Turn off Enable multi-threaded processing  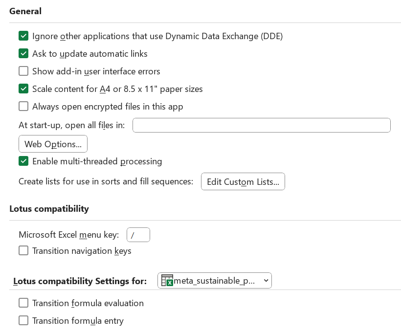(x=23, y=161)
